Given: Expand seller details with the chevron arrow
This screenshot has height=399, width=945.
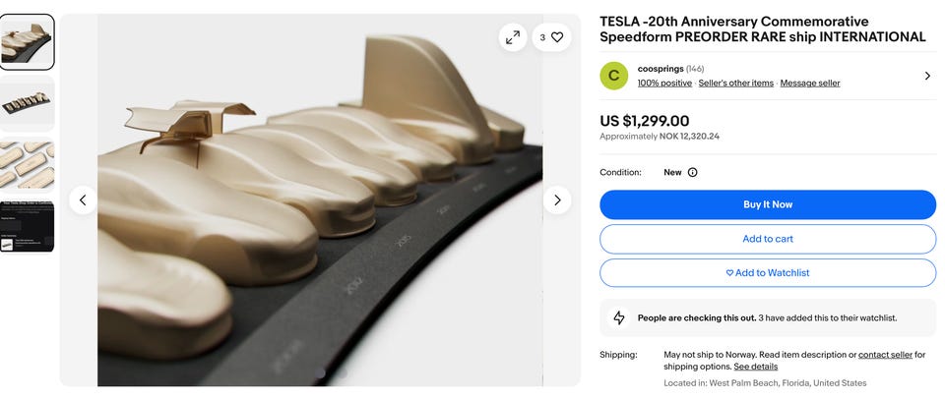Looking at the screenshot, I should click(x=926, y=76).
